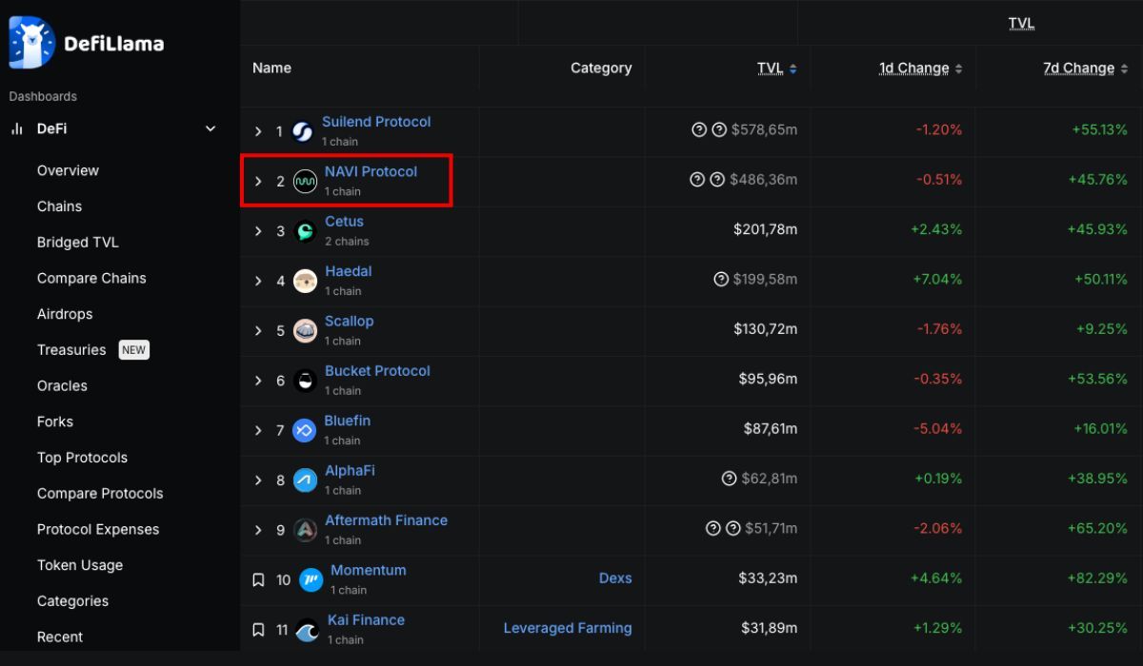Sort by the 1d Change column
The image size is (1143, 666).
920,69
